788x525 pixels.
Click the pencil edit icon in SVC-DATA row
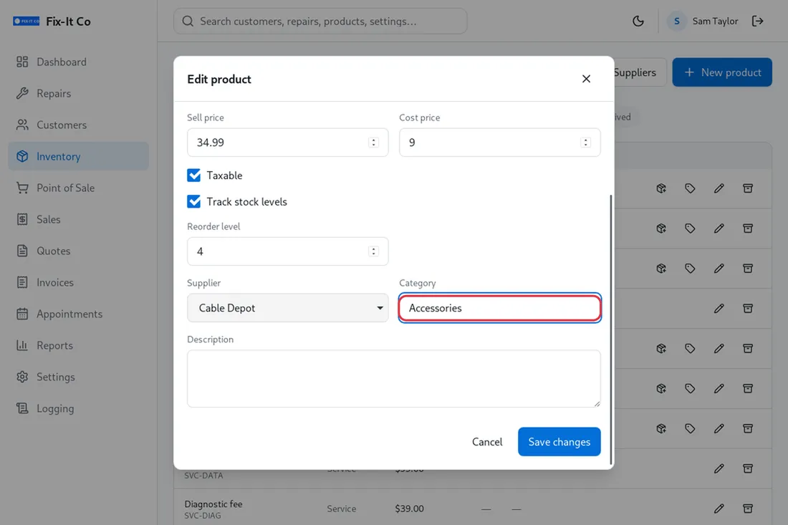click(x=719, y=468)
